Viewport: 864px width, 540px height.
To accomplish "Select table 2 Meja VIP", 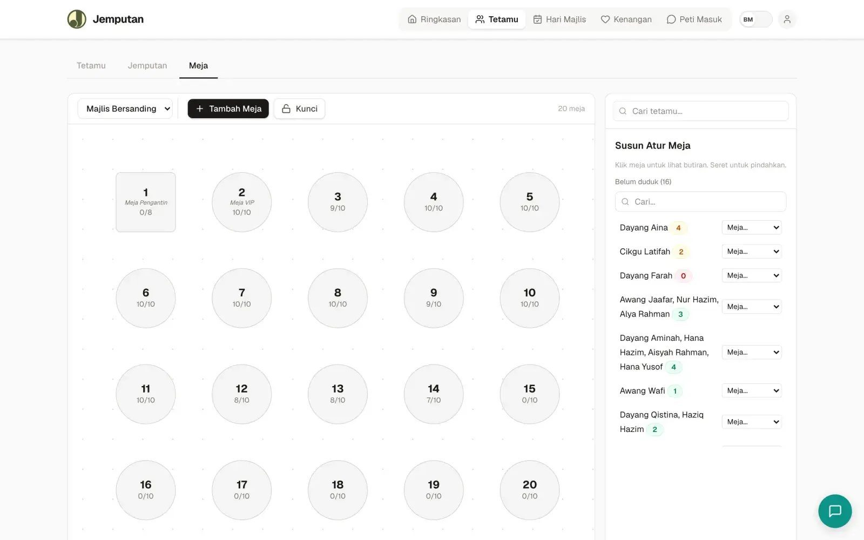I will pyautogui.click(x=242, y=202).
